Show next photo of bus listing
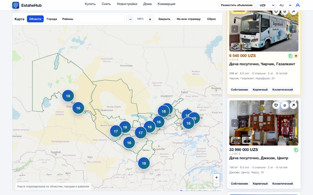This screenshot has height=195, width=313. pos(293,29)
